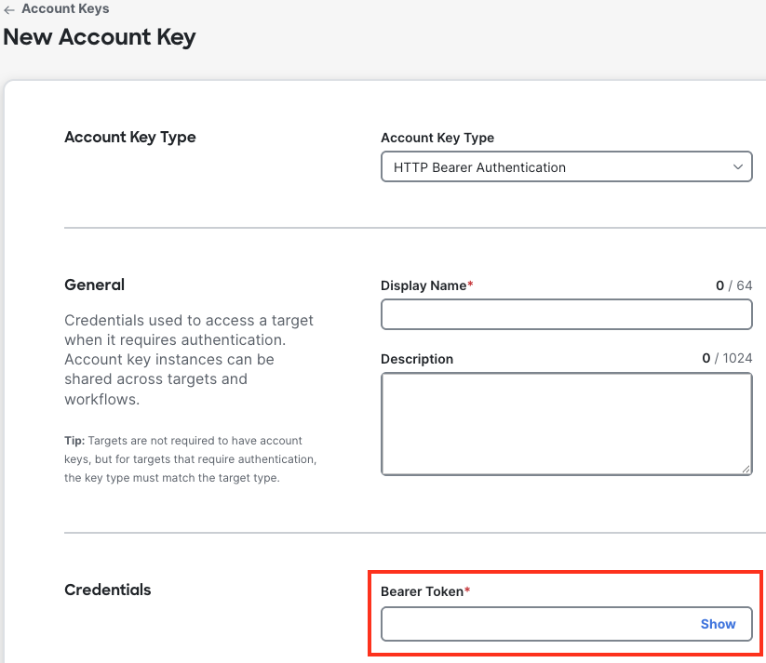Click the selected HTTP Bearer Authentication text

[479, 167]
